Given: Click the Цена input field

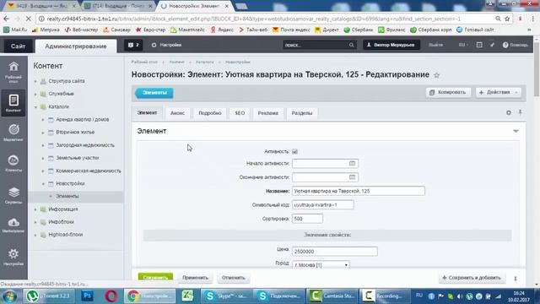Looking at the screenshot, I should [x=335, y=252].
